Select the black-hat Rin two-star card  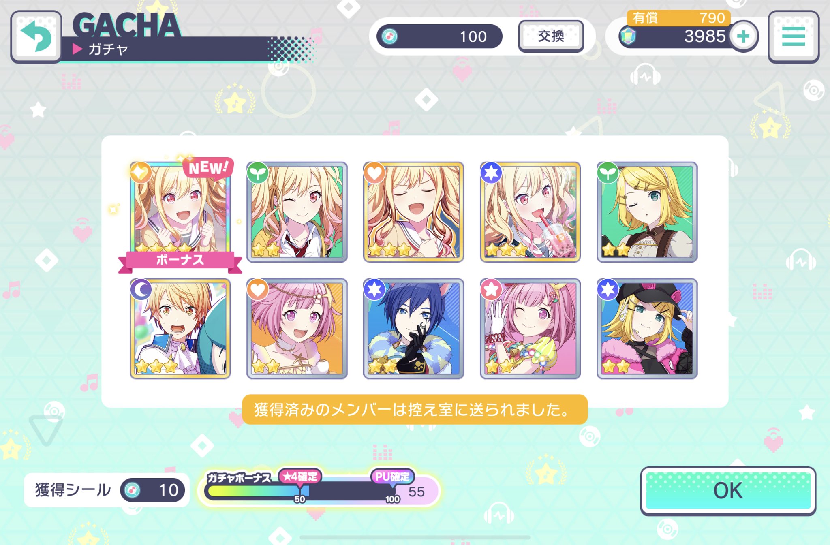647,329
